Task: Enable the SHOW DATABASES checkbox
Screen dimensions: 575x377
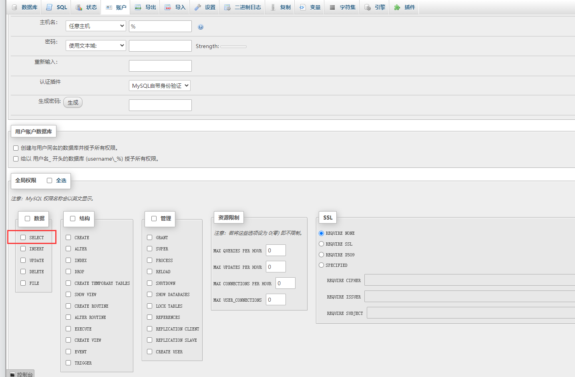Action: click(150, 294)
